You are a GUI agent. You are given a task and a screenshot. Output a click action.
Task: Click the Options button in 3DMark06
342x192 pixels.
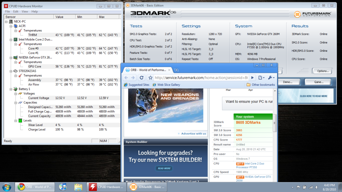tap(323, 71)
